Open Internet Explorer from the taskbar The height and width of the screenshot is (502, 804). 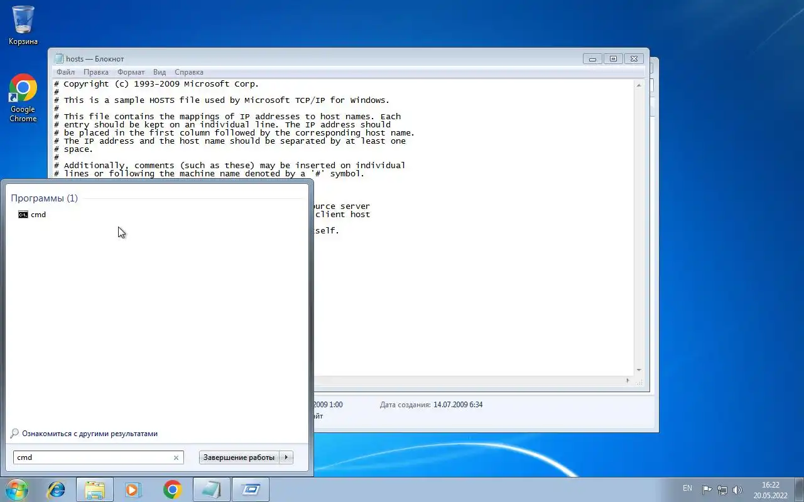57,489
